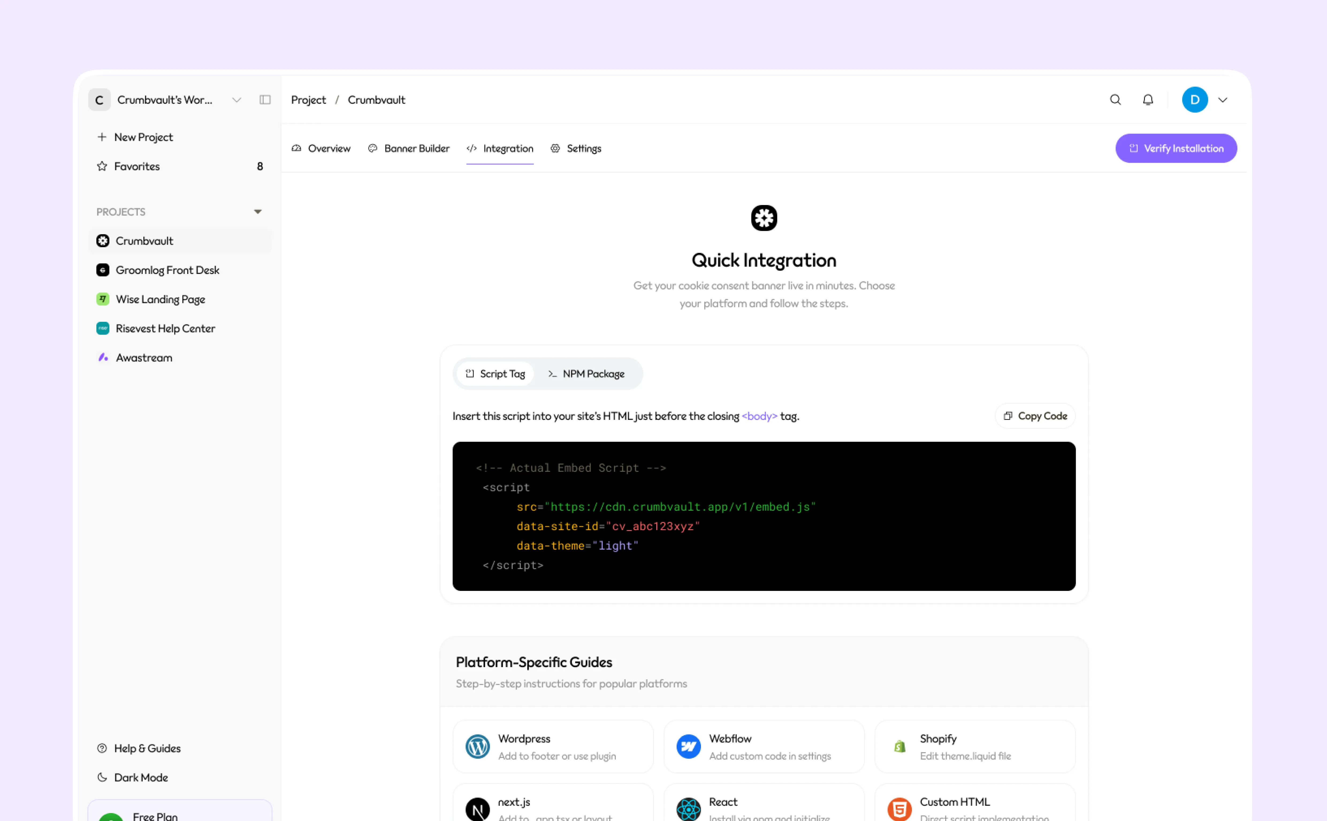
Task: Switch to the Settings tab
Action: pyautogui.click(x=576, y=148)
